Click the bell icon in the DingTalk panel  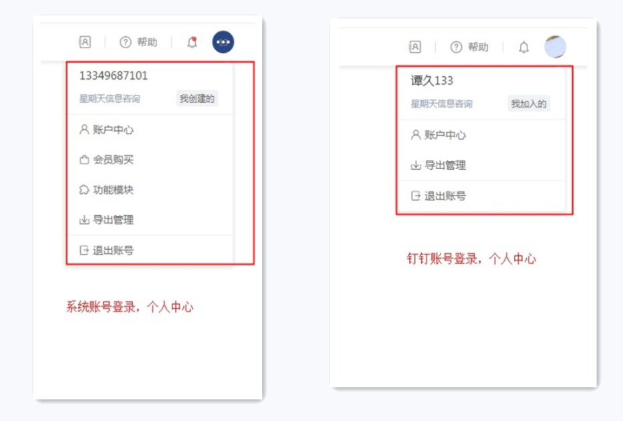(524, 47)
